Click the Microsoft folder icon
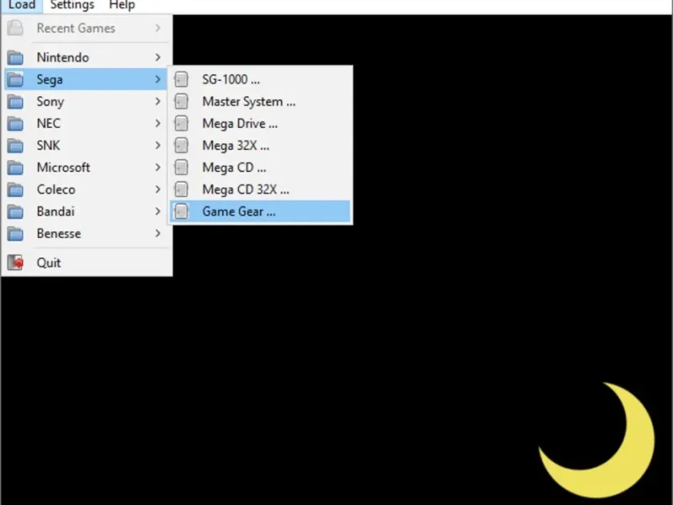The image size is (673, 505). pyautogui.click(x=15, y=167)
